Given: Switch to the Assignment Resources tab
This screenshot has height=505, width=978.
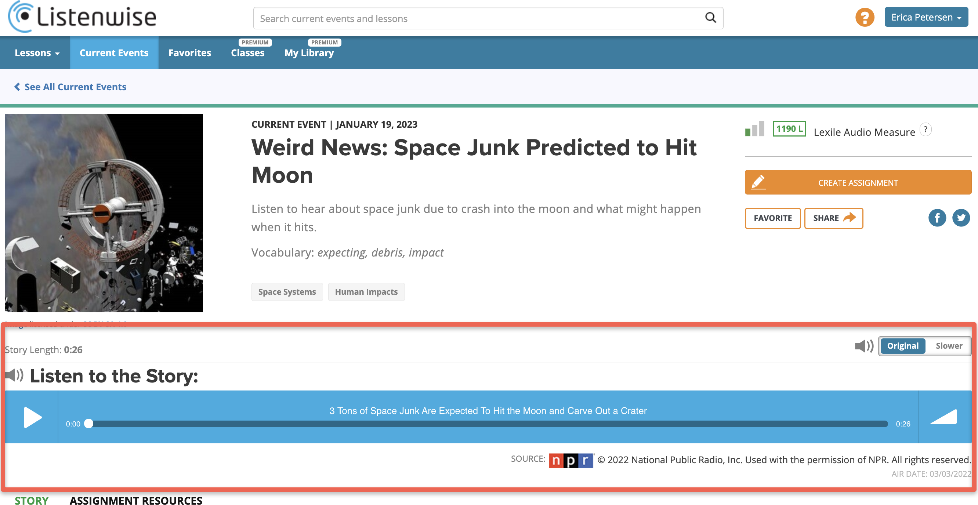Looking at the screenshot, I should [136, 500].
